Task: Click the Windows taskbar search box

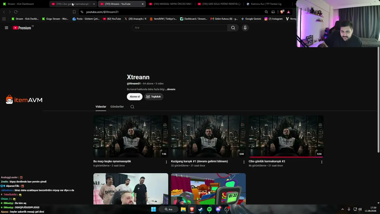Action: click(x=168, y=209)
